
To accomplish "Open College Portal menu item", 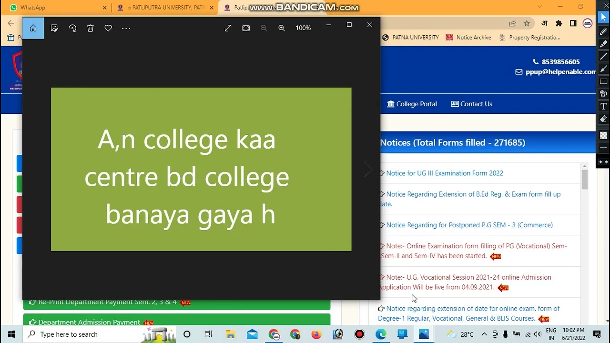I will [x=412, y=104].
